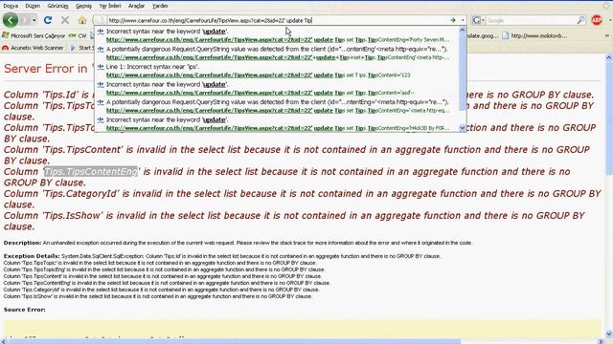The image size is (613, 344).
Task: Select suggestion ending TipsContent='asd'--
Action: tap(278, 89)
